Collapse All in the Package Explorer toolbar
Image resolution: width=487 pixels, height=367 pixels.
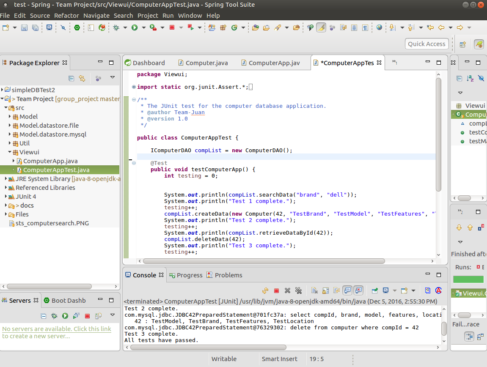click(x=71, y=78)
